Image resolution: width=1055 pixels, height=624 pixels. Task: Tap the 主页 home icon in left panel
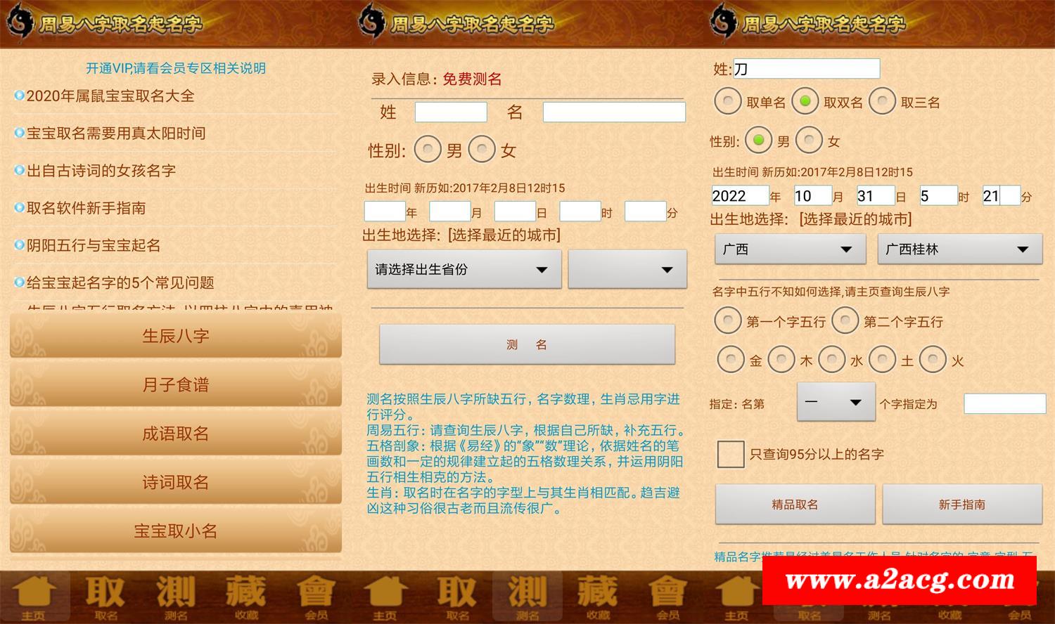pos(34,597)
